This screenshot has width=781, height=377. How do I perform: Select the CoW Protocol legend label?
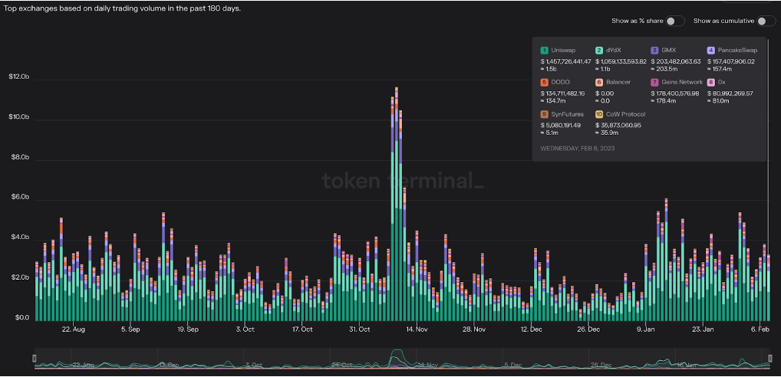pyautogui.click(x=625, y=114)
